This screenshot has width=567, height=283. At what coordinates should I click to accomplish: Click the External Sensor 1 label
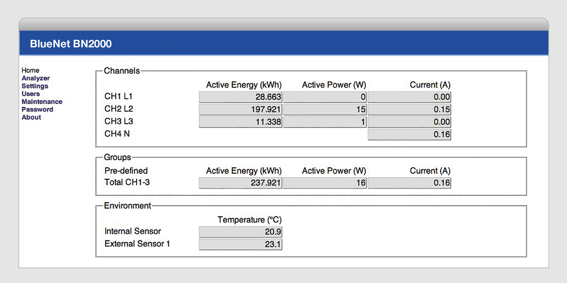point(137,244)
